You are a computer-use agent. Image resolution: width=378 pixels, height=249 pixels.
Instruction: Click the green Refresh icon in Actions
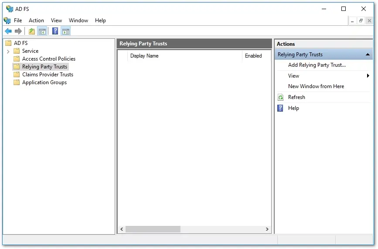coord(281,97)
